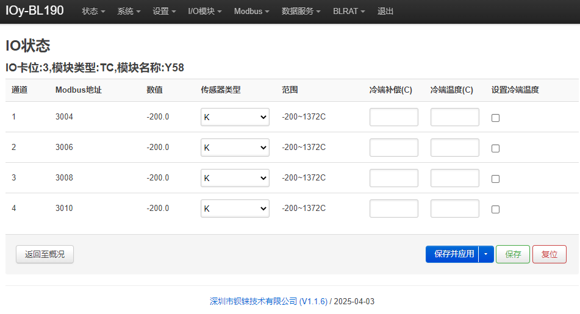The image size is (580, 314).
Task: Click the 冷端补偿 field for channel 1
Action: [394, 117]
